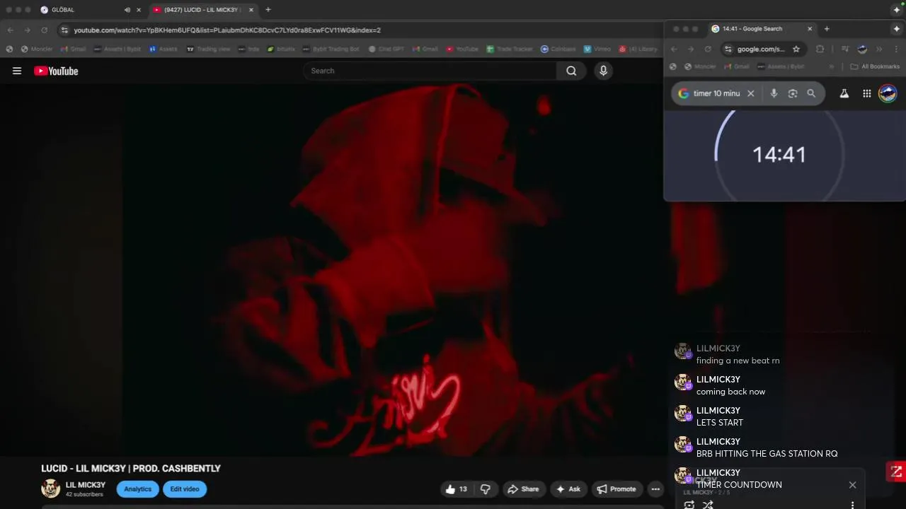Open the YouTube hamburger guide menu
The width and height of the screenshot is (906, 509).
[17, 71]
